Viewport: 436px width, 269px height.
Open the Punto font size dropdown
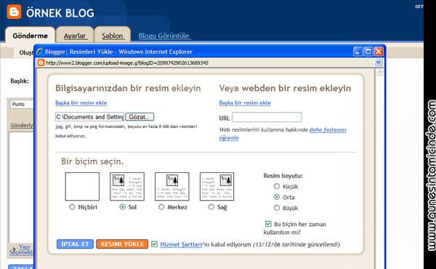coord(22,104)
